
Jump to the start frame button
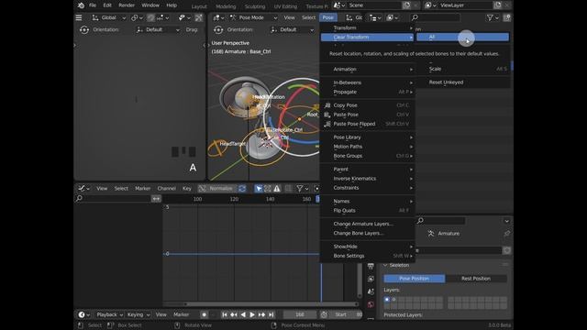tap(225, 314)
